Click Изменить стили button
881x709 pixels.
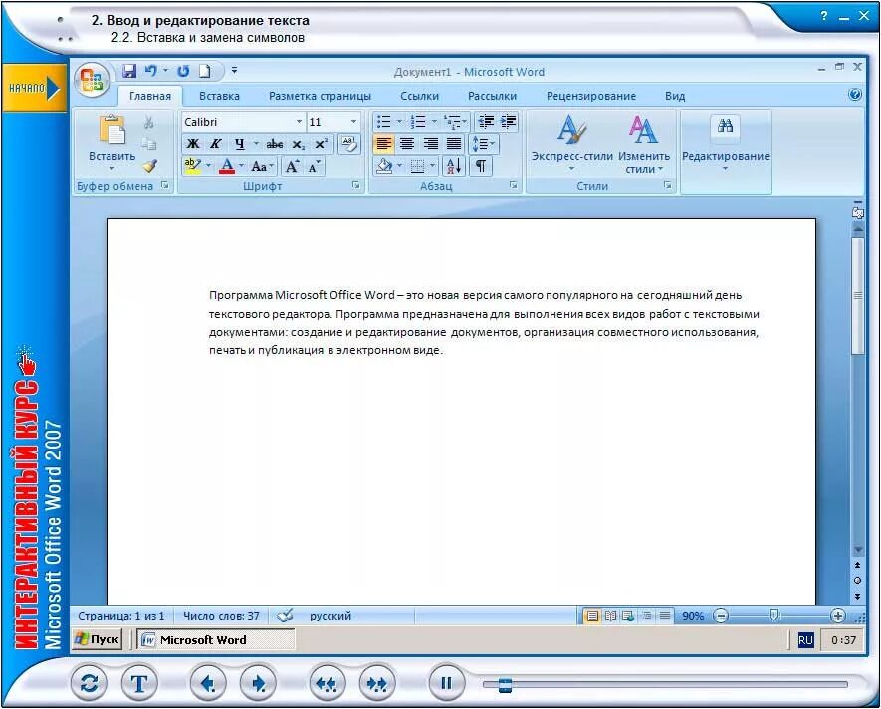coord(644,144)
